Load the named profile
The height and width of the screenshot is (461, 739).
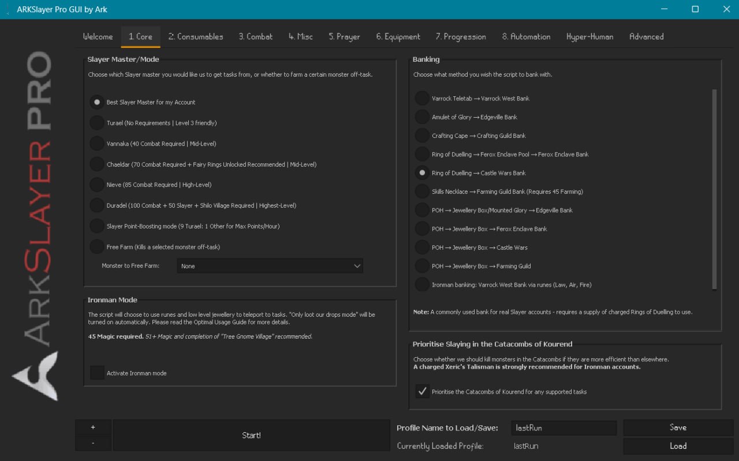678,446
